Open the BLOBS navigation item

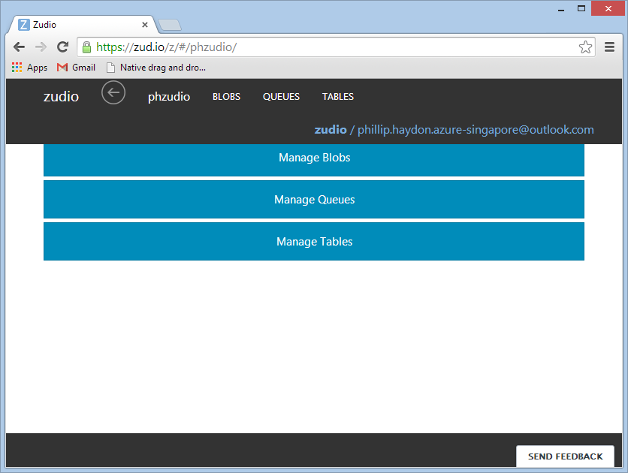pyautogui.click(x=226, y=97)
